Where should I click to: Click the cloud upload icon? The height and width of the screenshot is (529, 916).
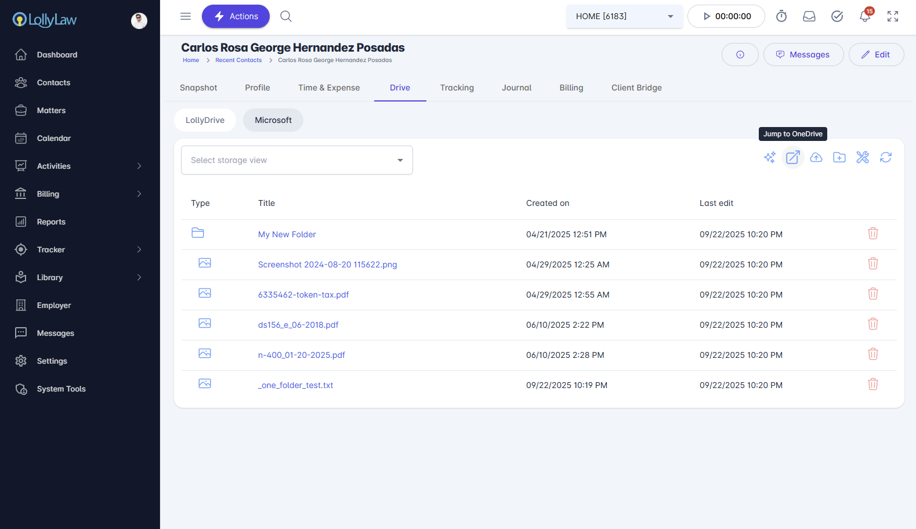816,157
